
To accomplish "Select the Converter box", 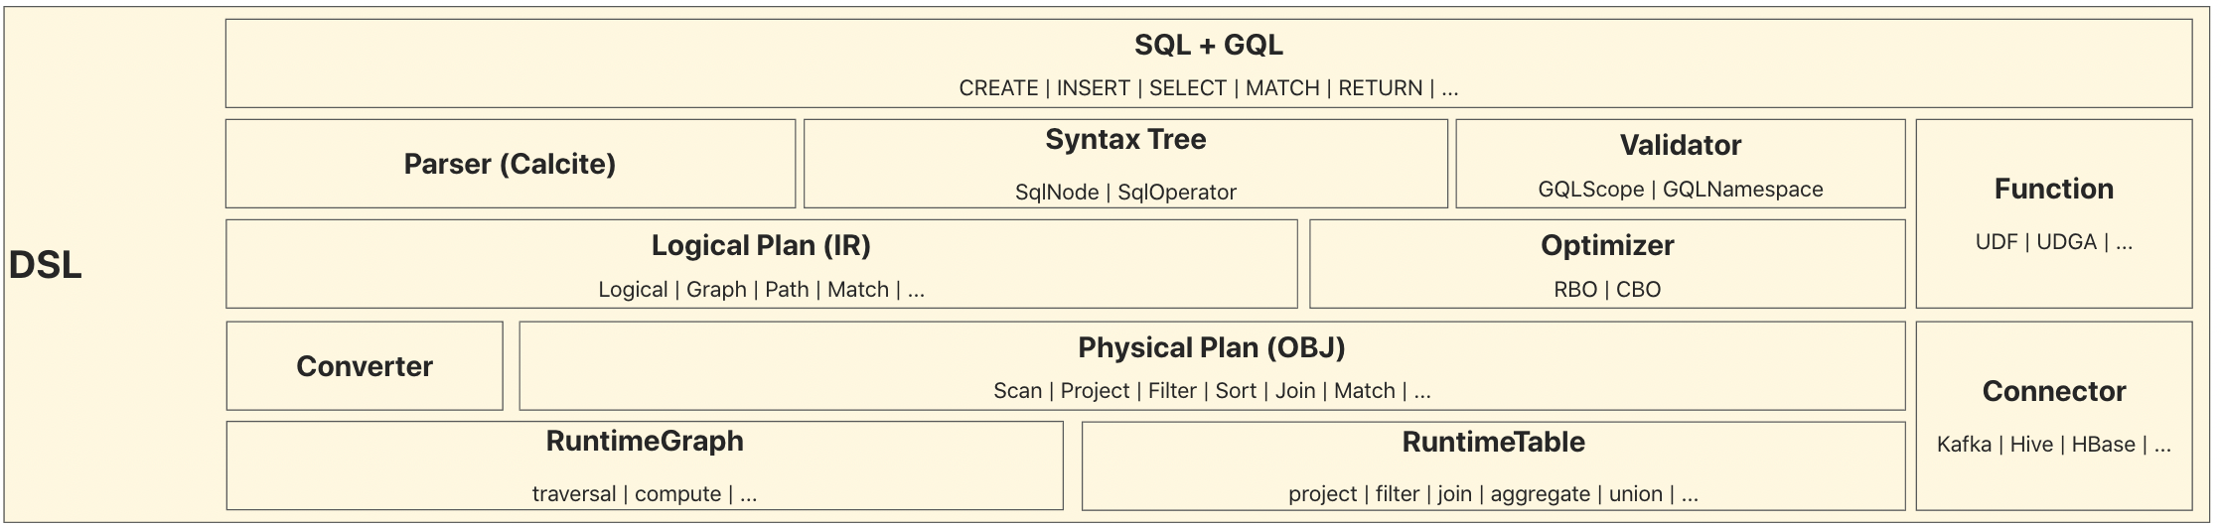I will click(365, 366).
